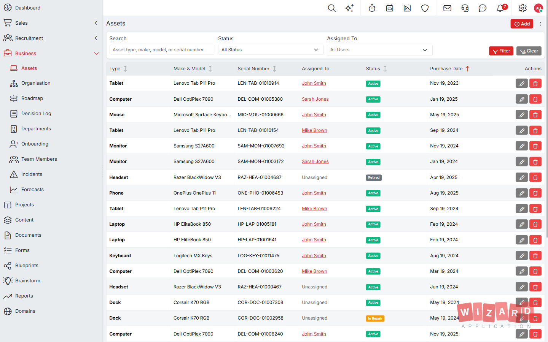Open the AI sparkle assistant icon
The height and width of the screenshot is (342, 548).
[349, 8]
